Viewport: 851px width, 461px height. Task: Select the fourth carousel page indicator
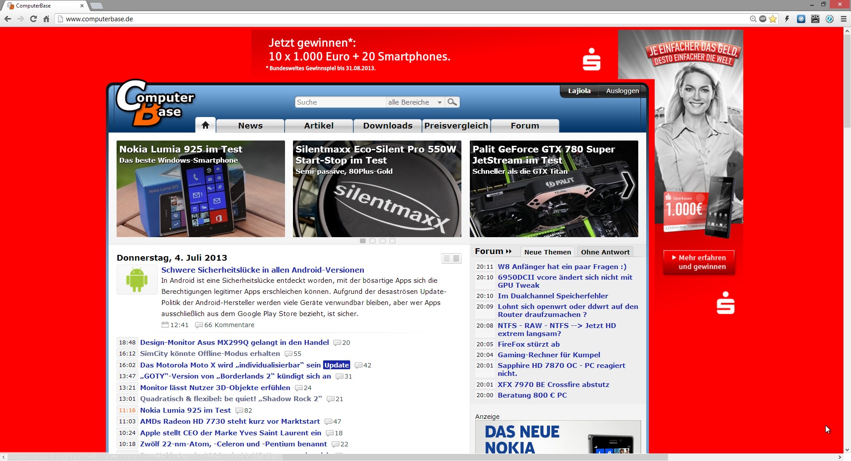[x=392, y=241]
